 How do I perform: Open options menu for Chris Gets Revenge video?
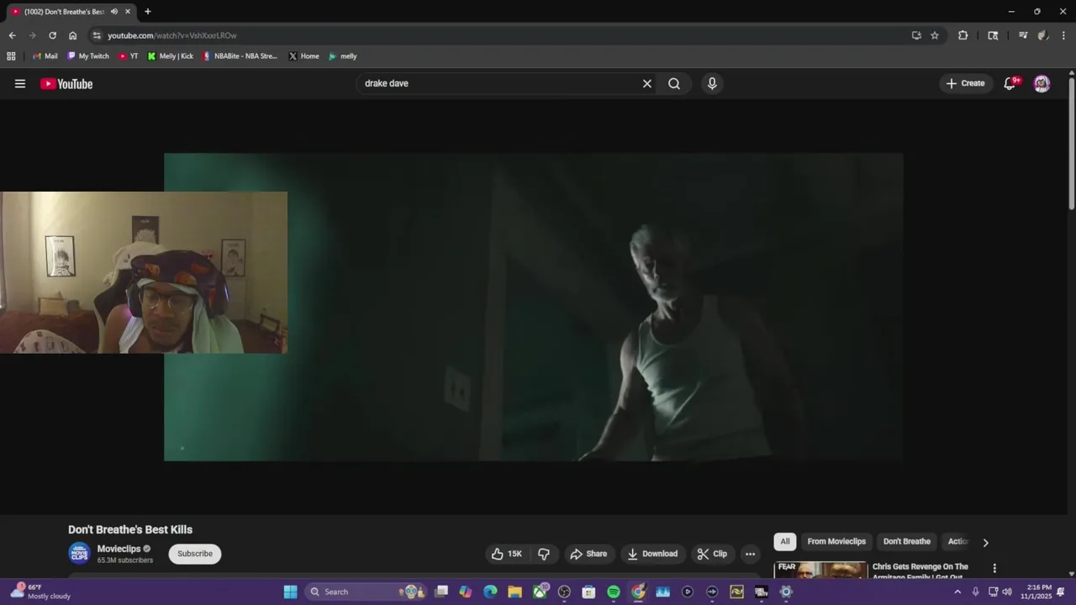[x=994, y=569]
